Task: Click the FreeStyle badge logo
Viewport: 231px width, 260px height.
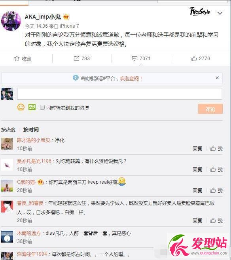Action: [200, 11]
